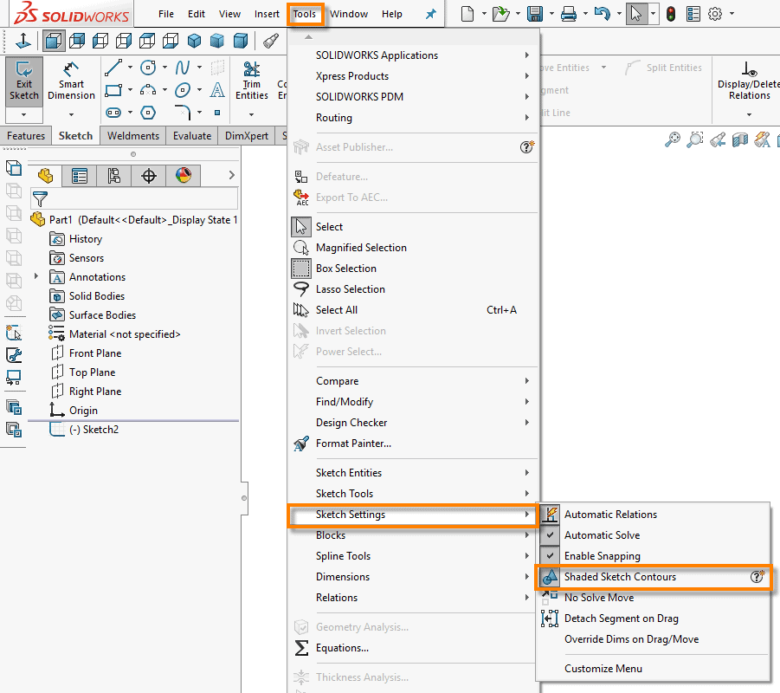Click the filter funnel icon
This screenshot has width=780, height=693.
pos(40,199)
